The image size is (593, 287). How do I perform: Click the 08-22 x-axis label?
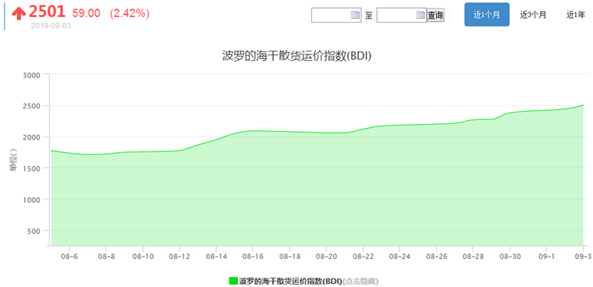click(363, 257)
